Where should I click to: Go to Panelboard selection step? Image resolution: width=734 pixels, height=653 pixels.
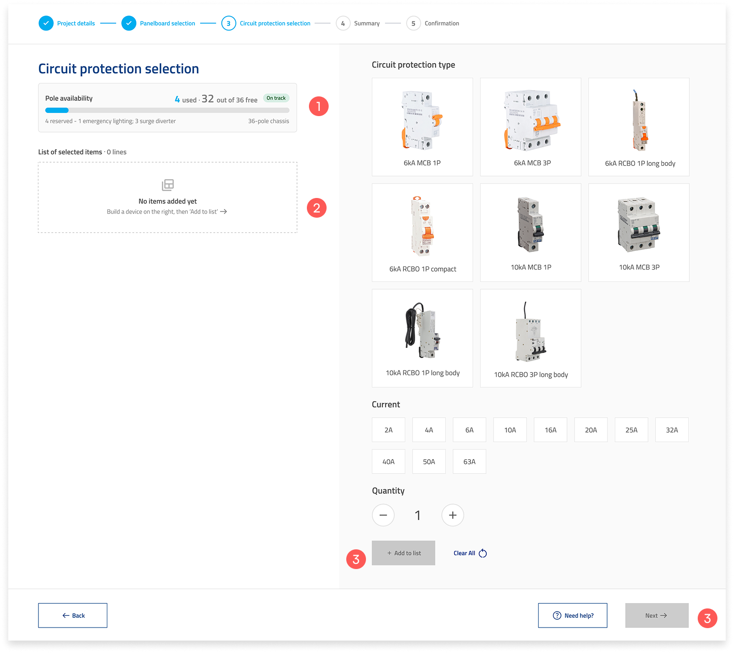pos(167,23)
